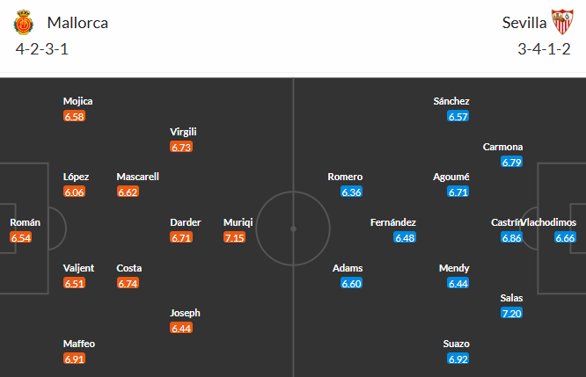Image resolution: width=586 pixels, height=377 pixels.
Task: Select player Fernández's 6.48 rating
Action: pyautogui.click(x=405, y=237)
